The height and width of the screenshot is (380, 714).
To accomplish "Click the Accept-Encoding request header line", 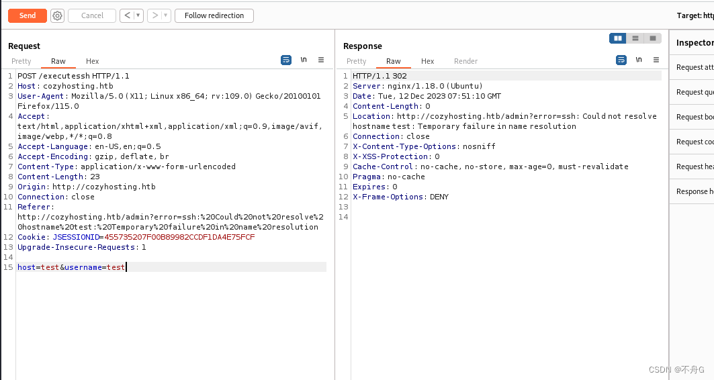I will [x=93, y=156].
